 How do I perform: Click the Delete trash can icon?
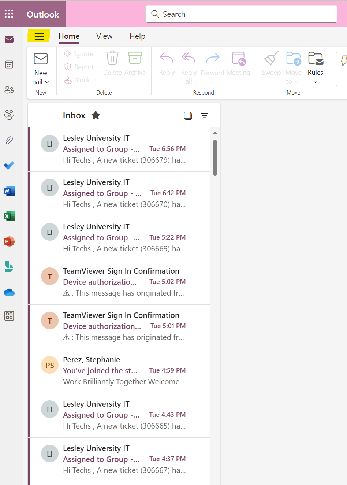[112, 58]
